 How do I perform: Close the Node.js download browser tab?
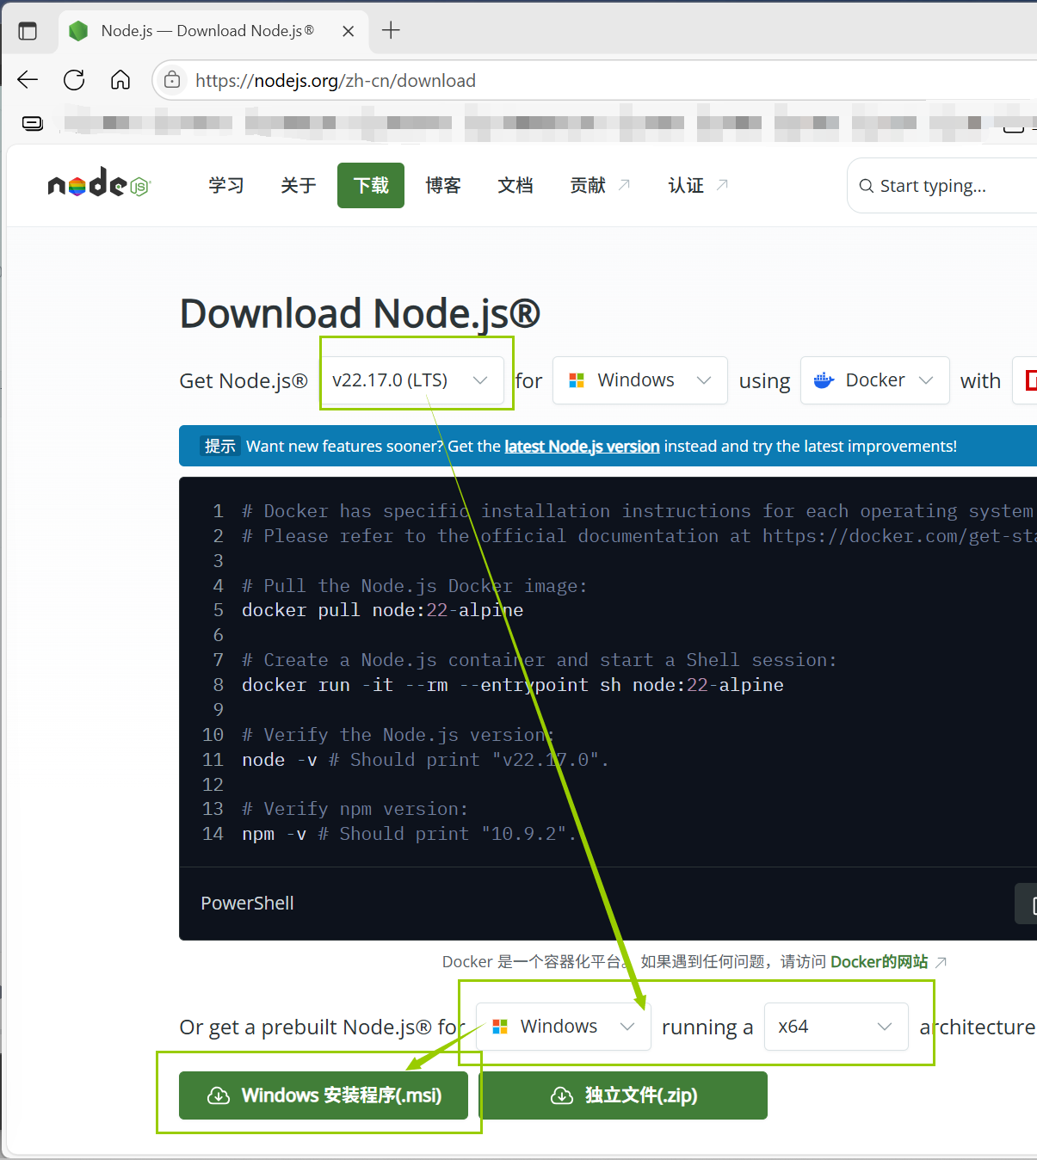tap(349, 31)
